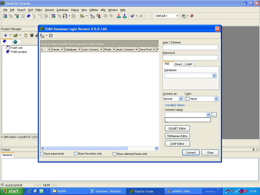Open the Last Connect column filter dropdown

[101, 50]
